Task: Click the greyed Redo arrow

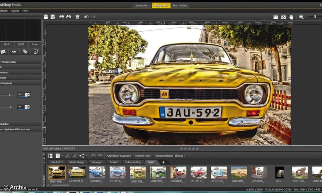Action: tap(93, 17)
